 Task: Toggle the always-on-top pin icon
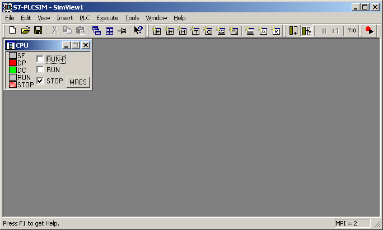tap(122, 31)
